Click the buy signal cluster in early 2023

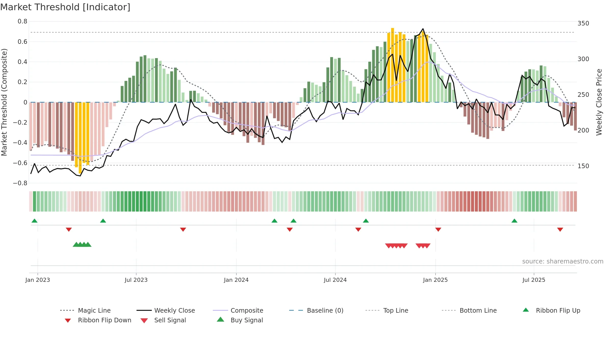[82, 245]
